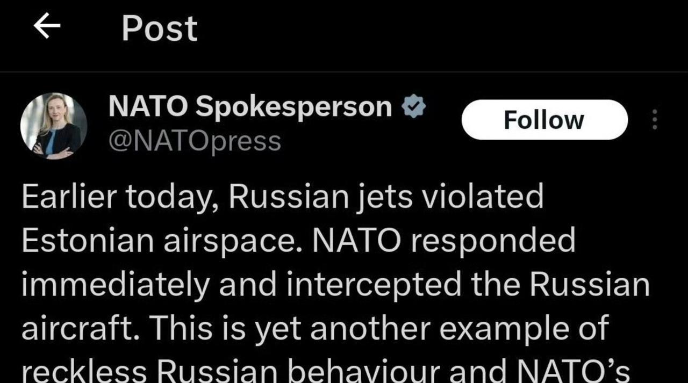Click the Post header title
The width and height of the screenshot is (688, 383).
coord(159,28)
